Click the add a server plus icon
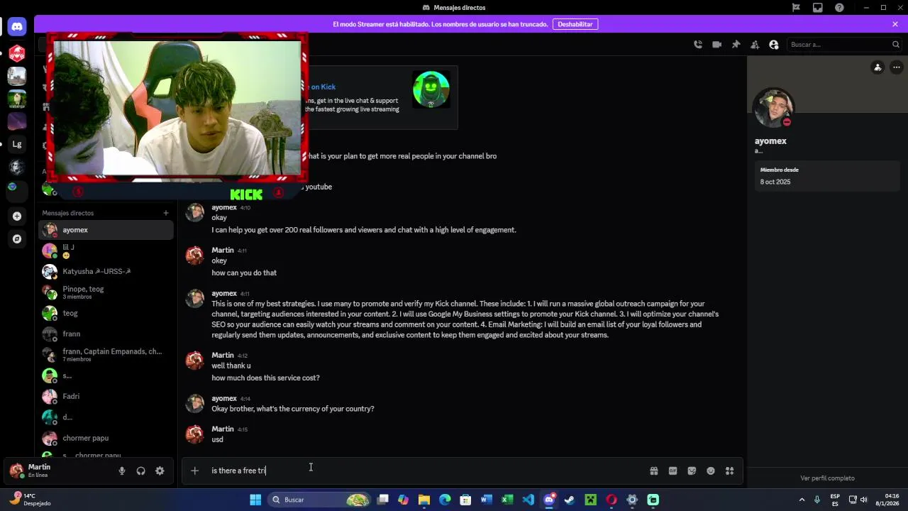Viewport: 908px width, 511px height. 17,216
